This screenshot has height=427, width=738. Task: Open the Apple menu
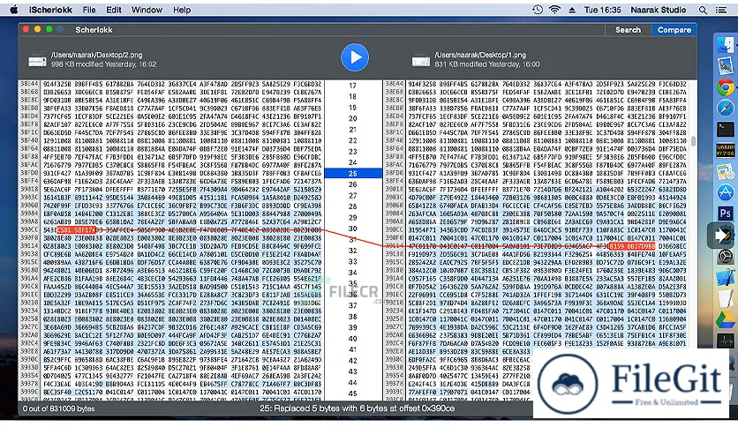(x=13, y=10)
